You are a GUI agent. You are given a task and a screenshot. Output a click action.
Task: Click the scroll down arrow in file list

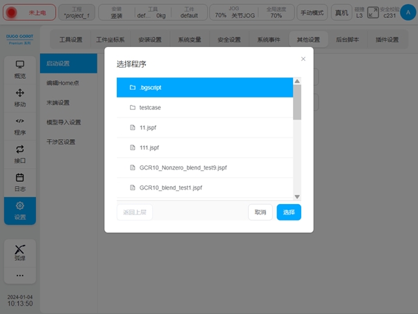(x=297, y=196)
